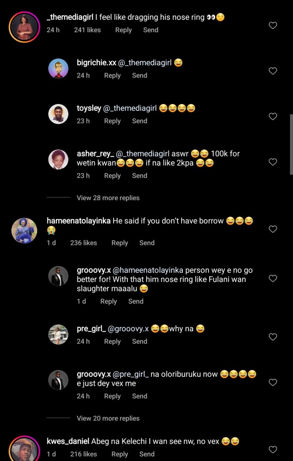Send hameenatolayinka's comment
This screenshot has height=461, width=293.
pos(147,243)
